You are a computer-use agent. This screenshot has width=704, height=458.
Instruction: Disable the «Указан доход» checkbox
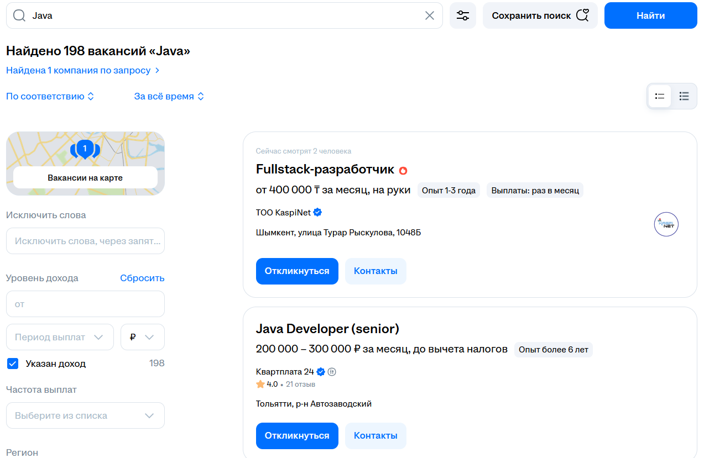click(12, 363)
